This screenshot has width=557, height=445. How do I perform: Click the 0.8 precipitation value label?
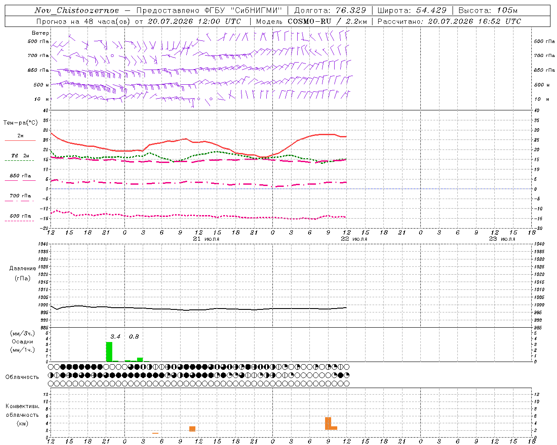pyautogui.click(x=134, y=336)
